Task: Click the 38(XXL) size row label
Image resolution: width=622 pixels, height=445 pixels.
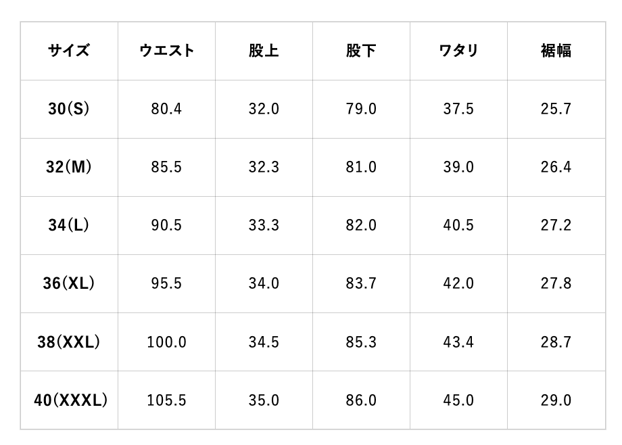Action: click(69, 342)
